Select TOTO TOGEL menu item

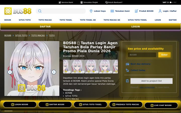(x=66, y=20)
